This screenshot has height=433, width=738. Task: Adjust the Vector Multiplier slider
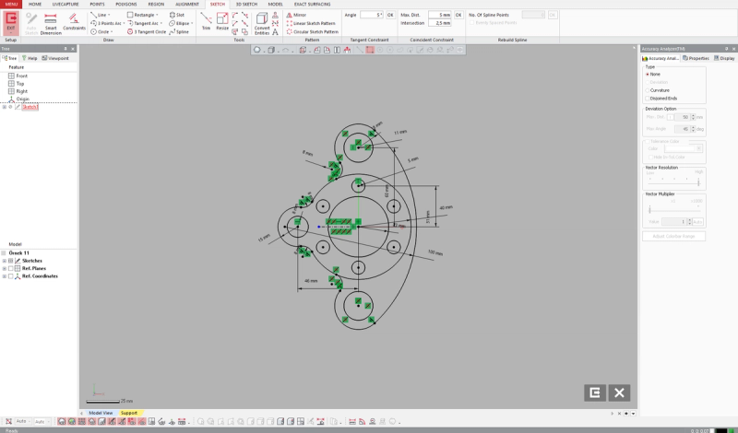point(649,210)
